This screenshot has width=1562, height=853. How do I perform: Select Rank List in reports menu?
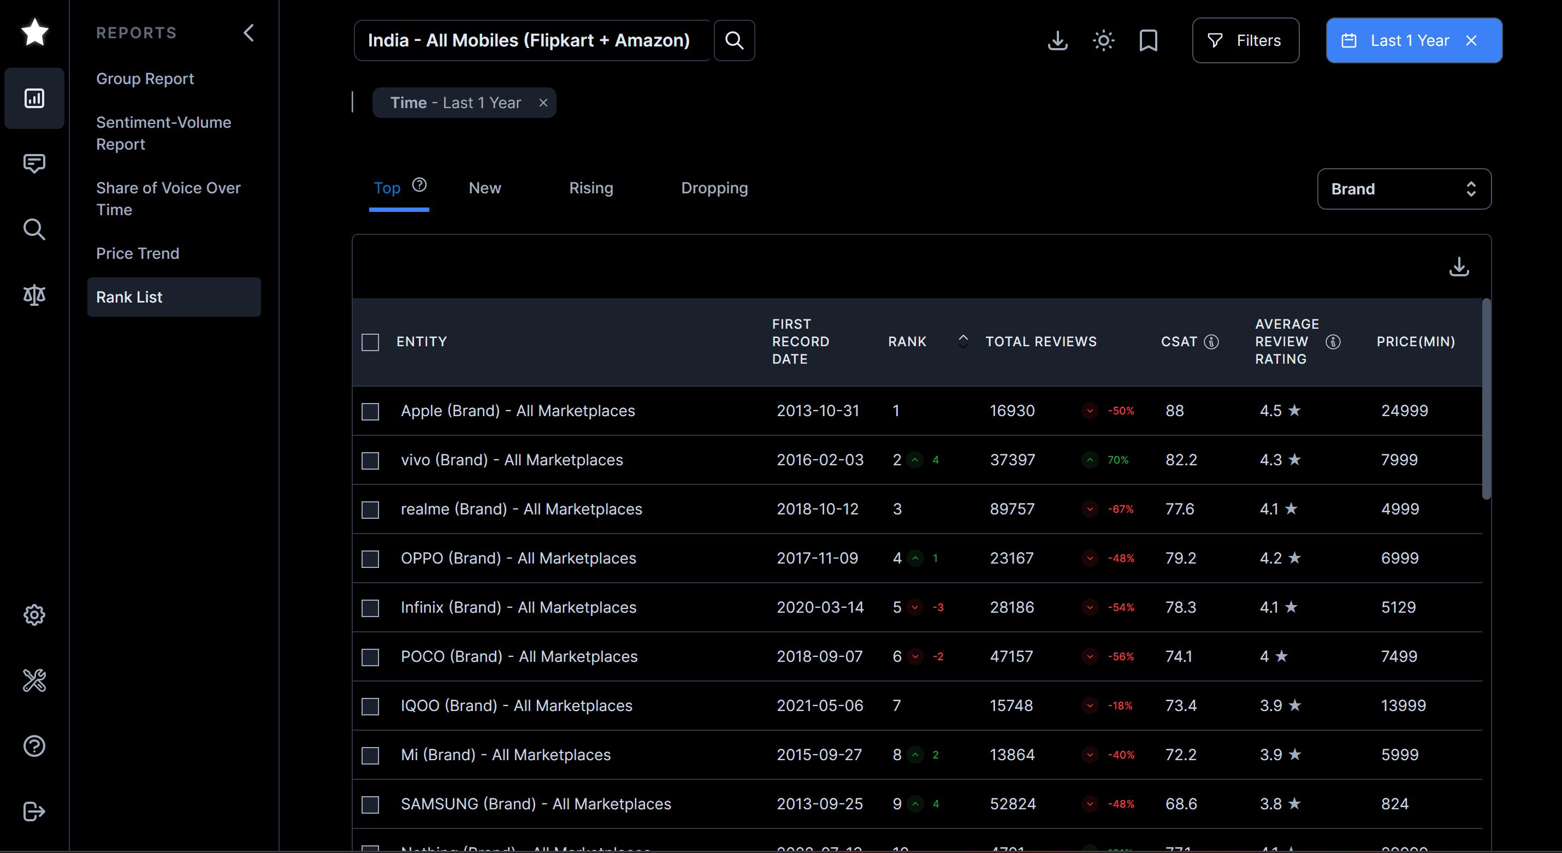[x=174, y=297]
